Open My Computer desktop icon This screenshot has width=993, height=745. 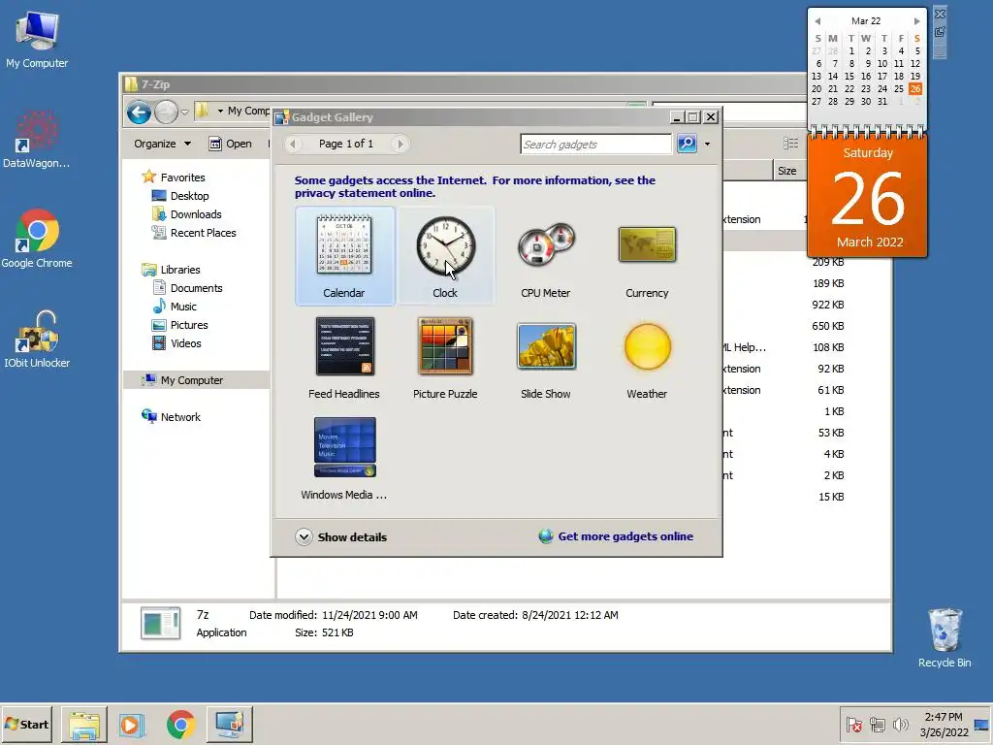point(37,40)
